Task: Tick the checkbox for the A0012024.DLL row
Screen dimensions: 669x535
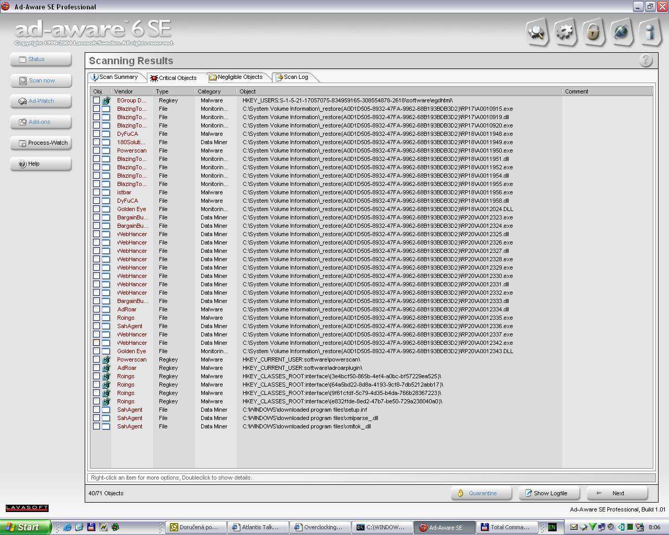Action: (x=96, y=209)
